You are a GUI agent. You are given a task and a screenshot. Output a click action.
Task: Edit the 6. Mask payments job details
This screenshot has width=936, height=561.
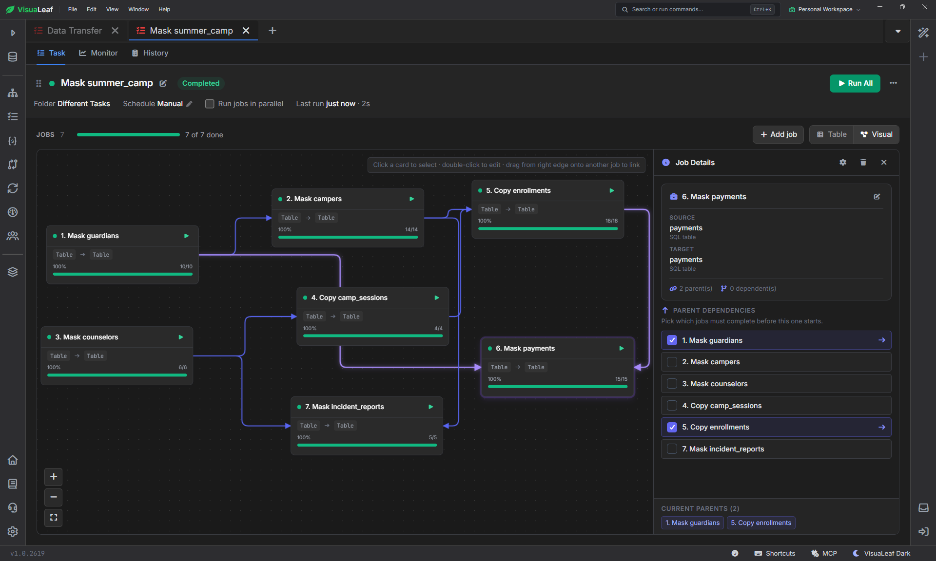tap(877, 197)
